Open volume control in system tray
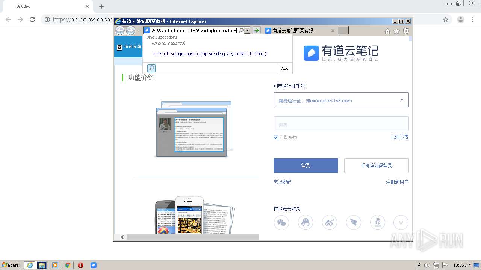The image size is (481, 270). pos(427,265)
